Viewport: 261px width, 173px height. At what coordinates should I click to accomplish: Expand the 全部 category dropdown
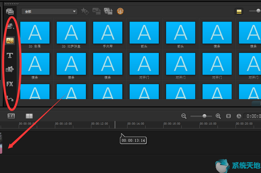[x=49, y=11]
